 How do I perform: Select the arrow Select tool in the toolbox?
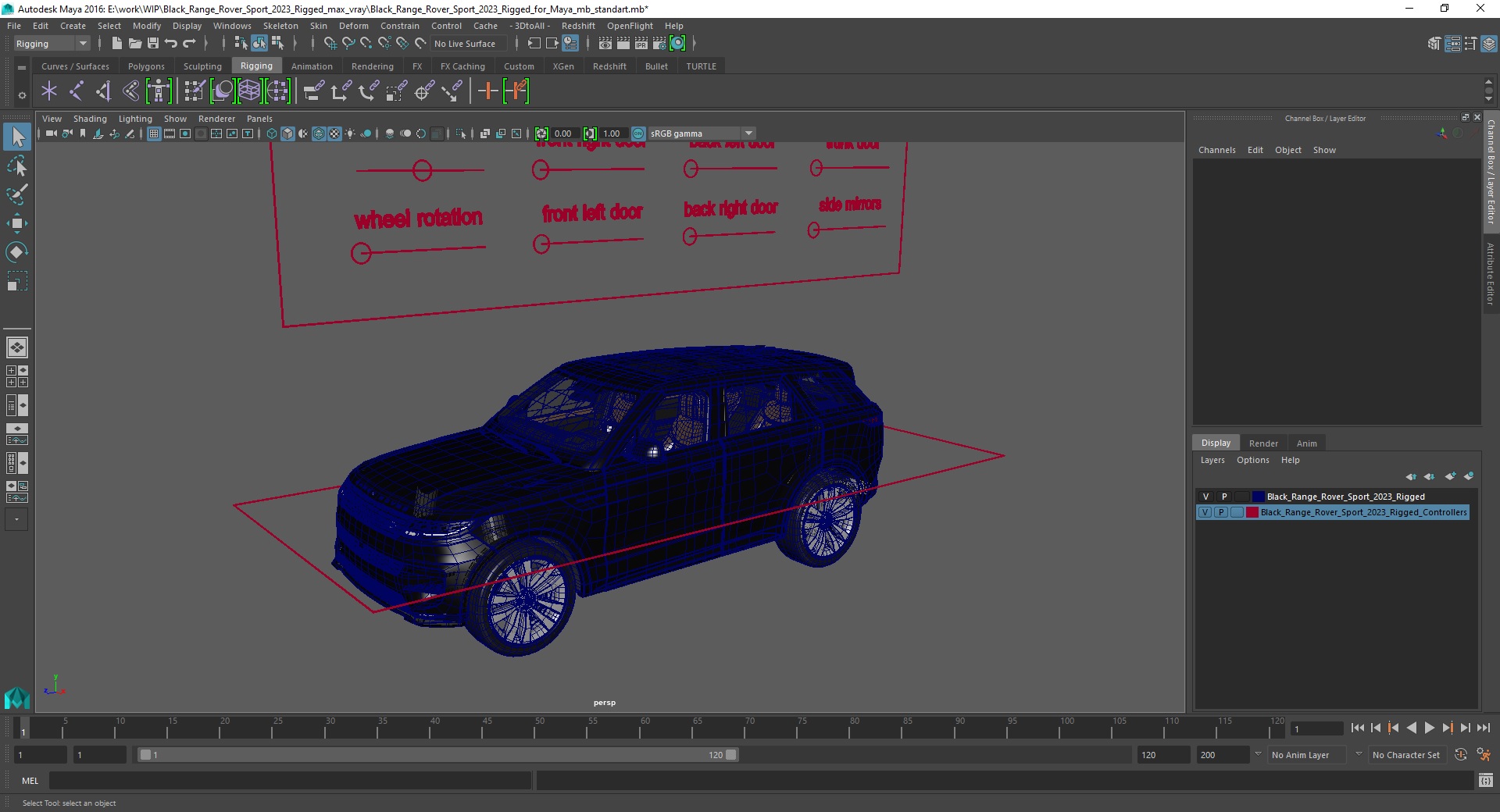(x=17, y=137)
